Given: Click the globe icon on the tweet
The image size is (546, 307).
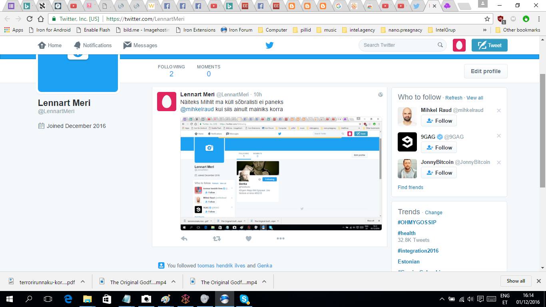Looking at the screenshot, I should 381,95.
